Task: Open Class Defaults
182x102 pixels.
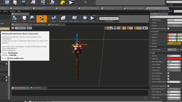Action: [x=74, y=19]
